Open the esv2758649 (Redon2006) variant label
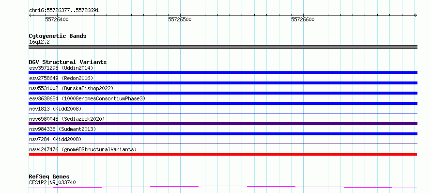Viewport: 431px width, 193px height. point(61,78)
